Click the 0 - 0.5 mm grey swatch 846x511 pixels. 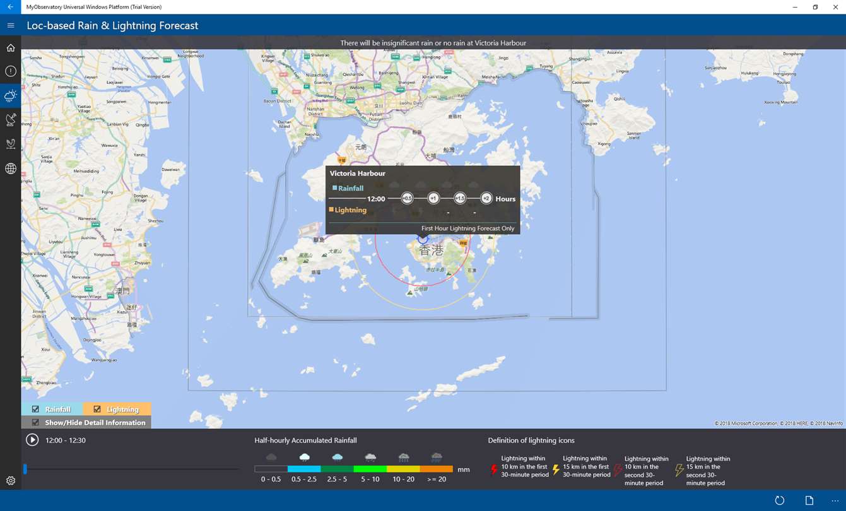pyautogui.click(x=271, y=469)
